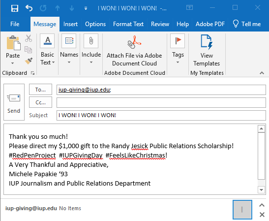Click inside the empty Cc field
The image size is (269, 221).
tap(161, 102)
